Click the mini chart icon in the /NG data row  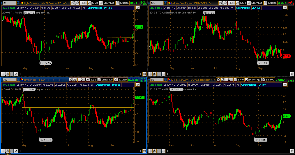285,8
